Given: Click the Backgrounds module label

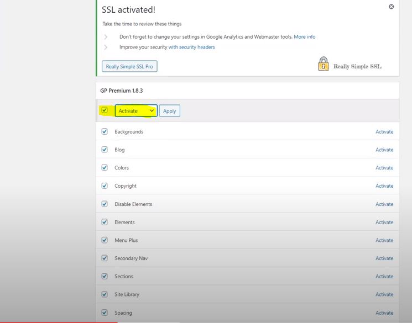Looking at the screenshot, I should [129, 132].
